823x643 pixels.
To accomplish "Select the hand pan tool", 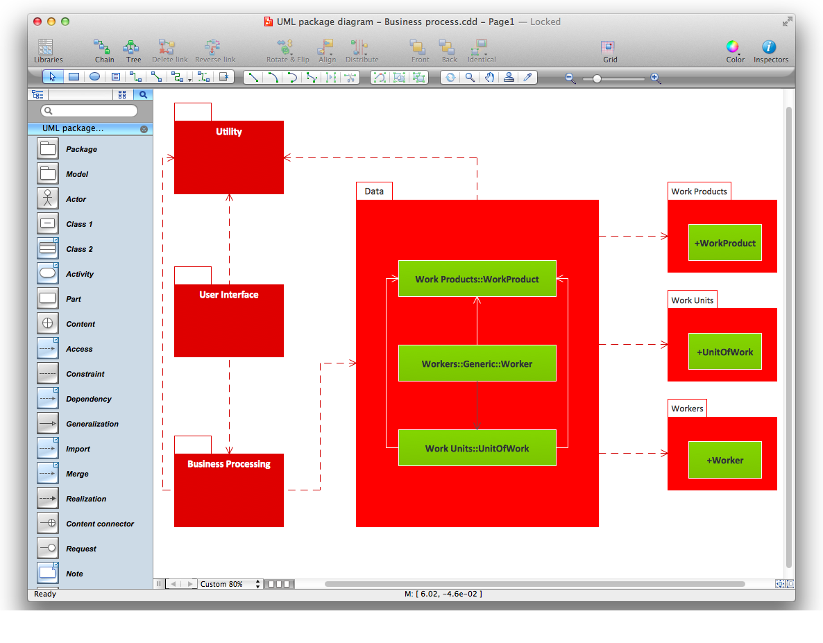I will pos(489,78).
